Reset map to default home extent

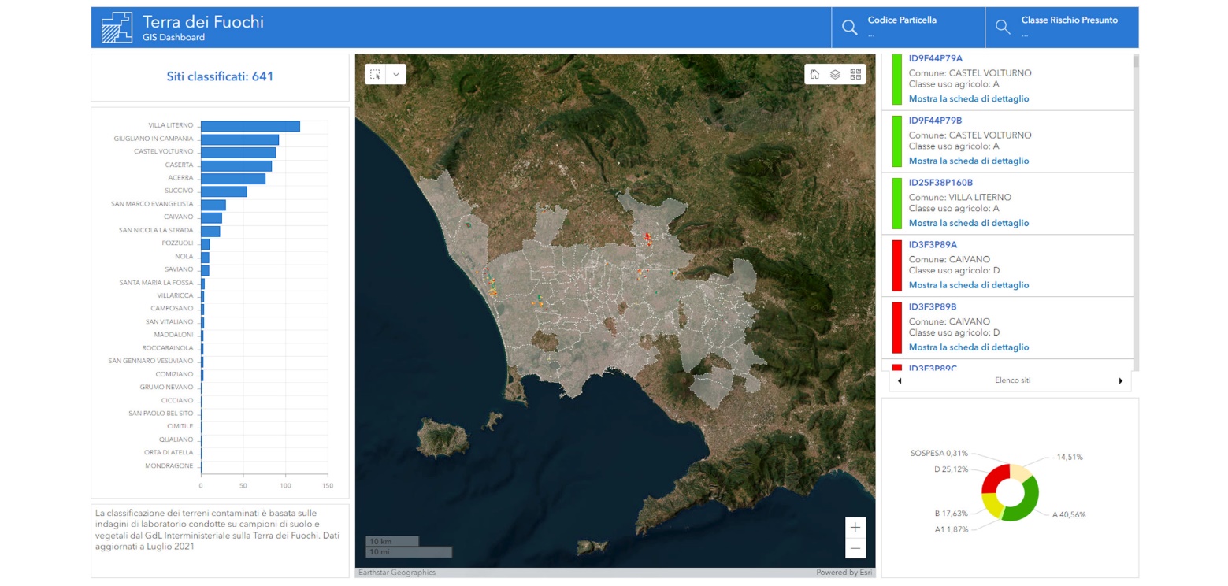tap(814, 74)
